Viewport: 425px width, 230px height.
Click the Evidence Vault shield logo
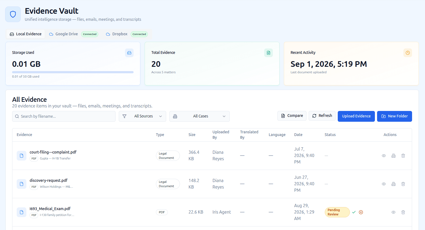pos(13,14)
